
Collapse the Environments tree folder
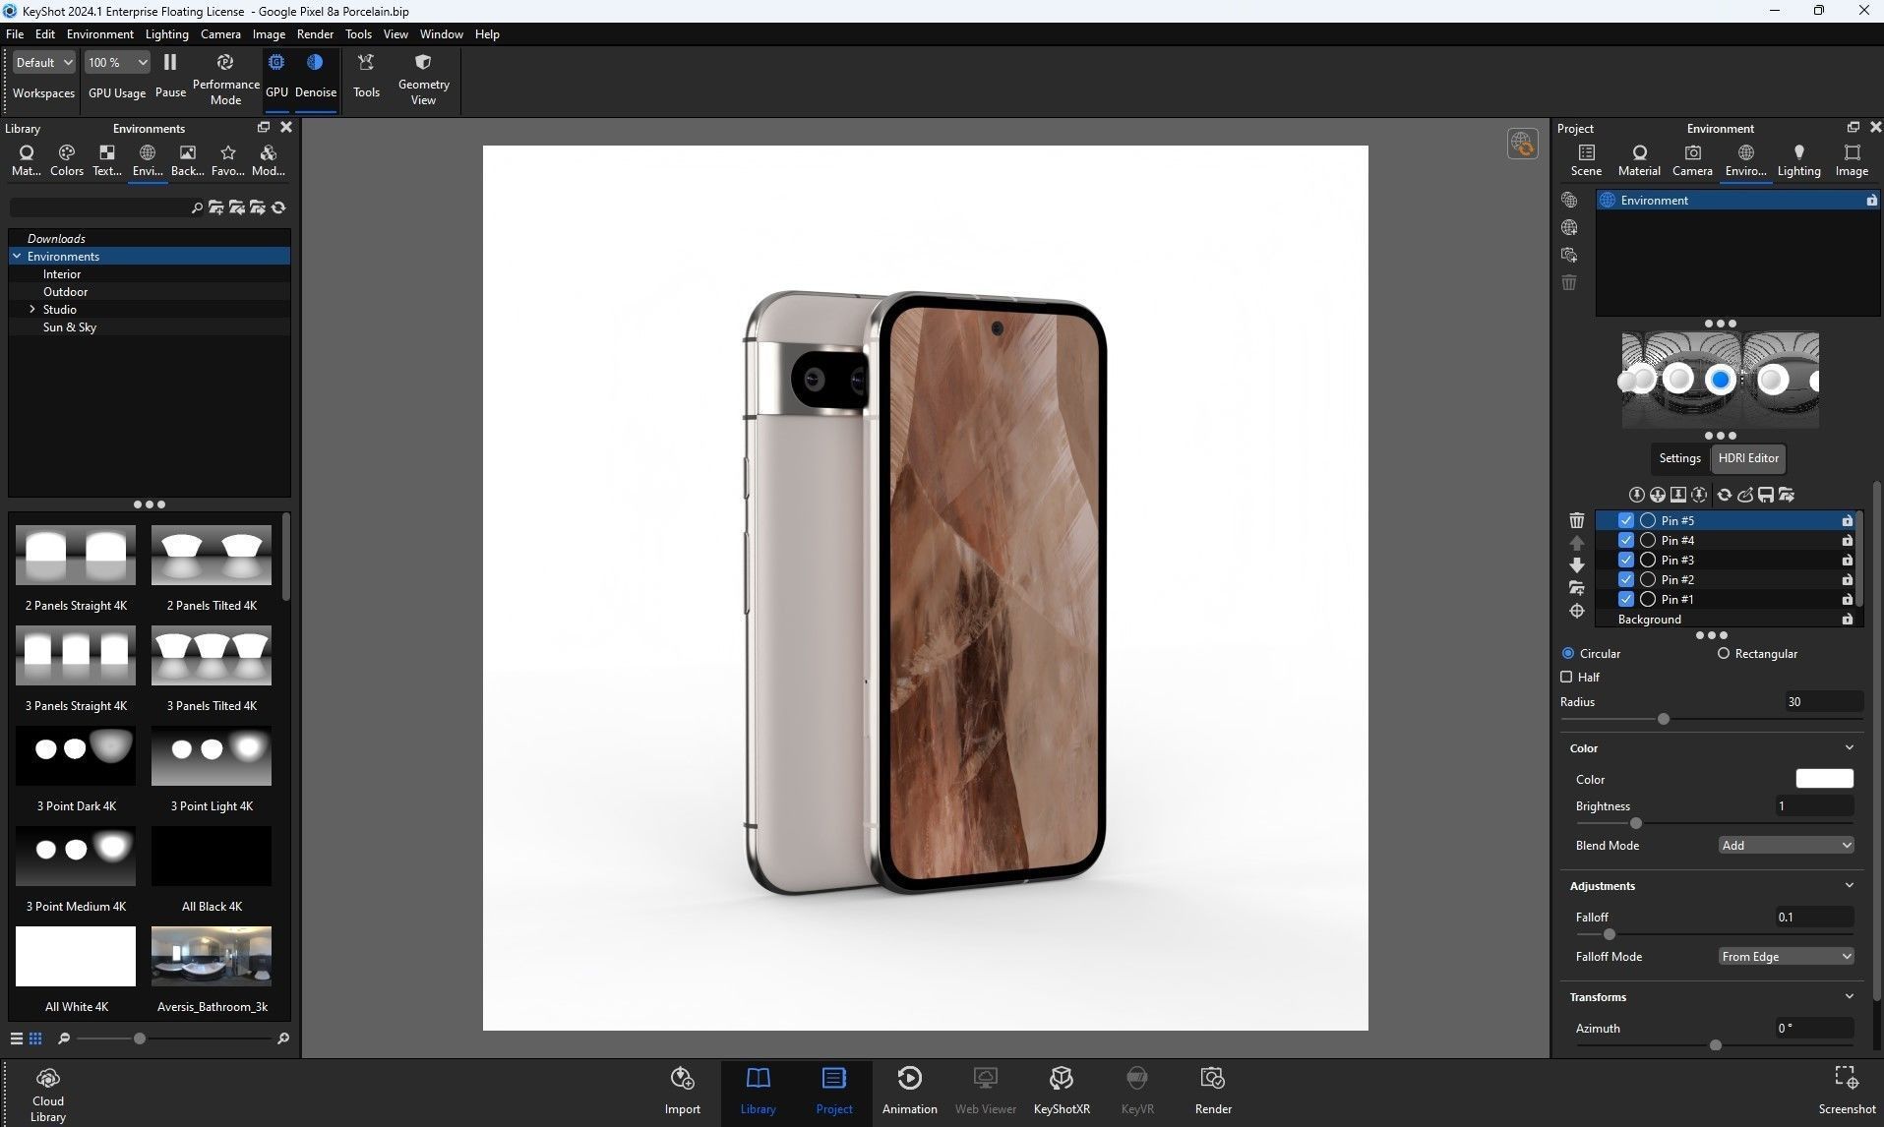17,256
